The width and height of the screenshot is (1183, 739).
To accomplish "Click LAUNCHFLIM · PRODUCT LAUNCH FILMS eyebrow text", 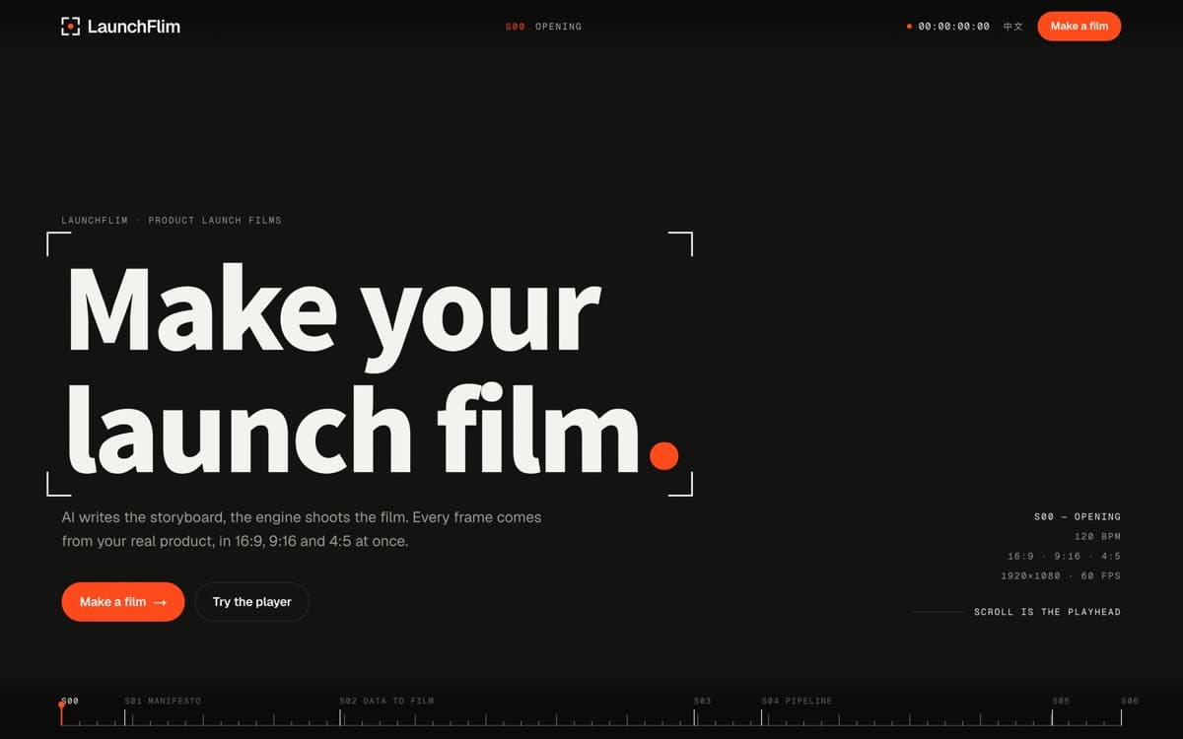I will pyautogui.click(x=172, y=220).
